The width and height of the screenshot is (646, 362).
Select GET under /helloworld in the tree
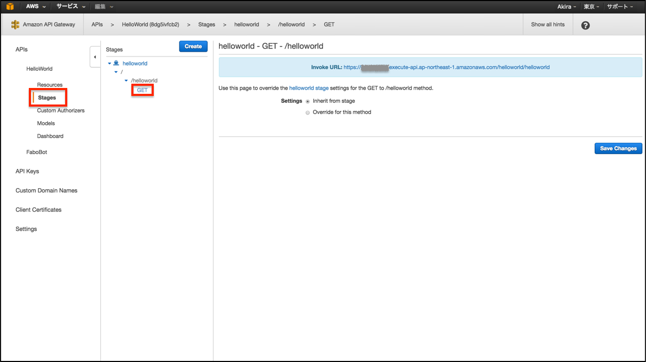point(142,90)
